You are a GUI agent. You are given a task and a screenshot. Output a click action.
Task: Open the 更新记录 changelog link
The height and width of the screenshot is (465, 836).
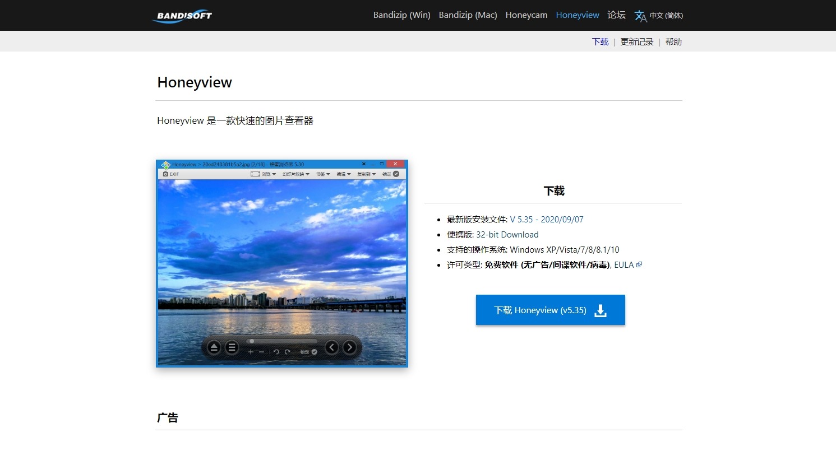tap(636, 42)
